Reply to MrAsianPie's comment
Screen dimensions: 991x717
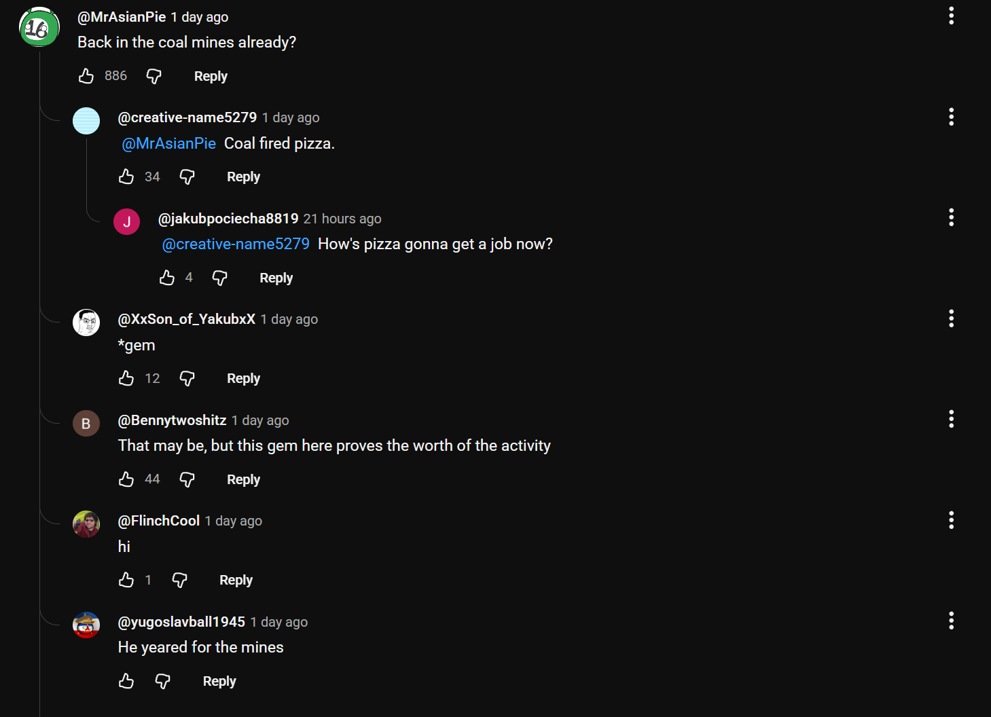click(211, 76)
